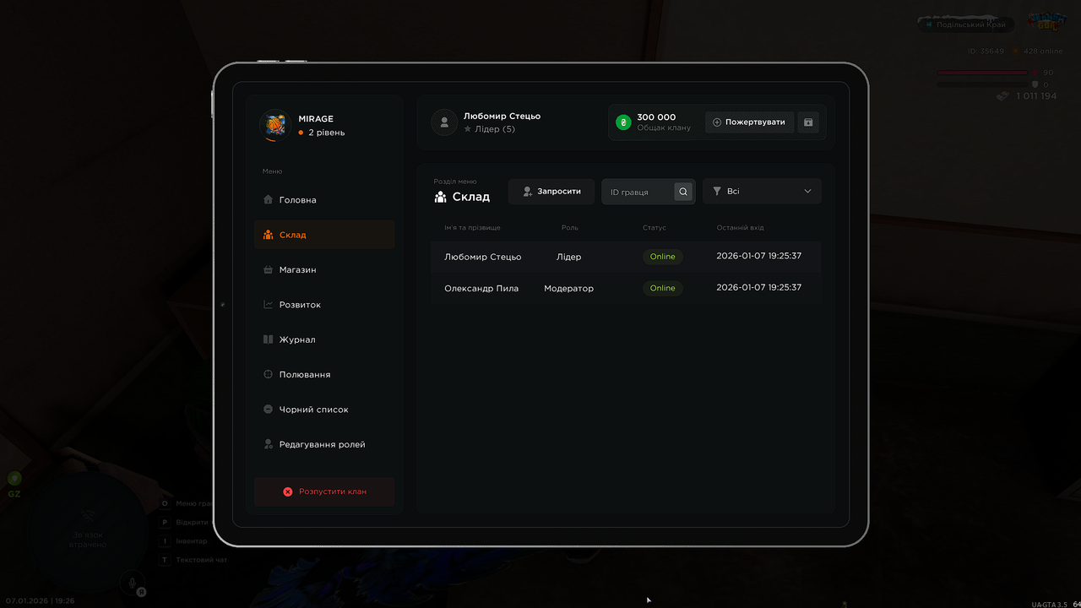Click the microphone icon in game HUD
Screen dimensions: 1081x608
click(x=130, y=582)
